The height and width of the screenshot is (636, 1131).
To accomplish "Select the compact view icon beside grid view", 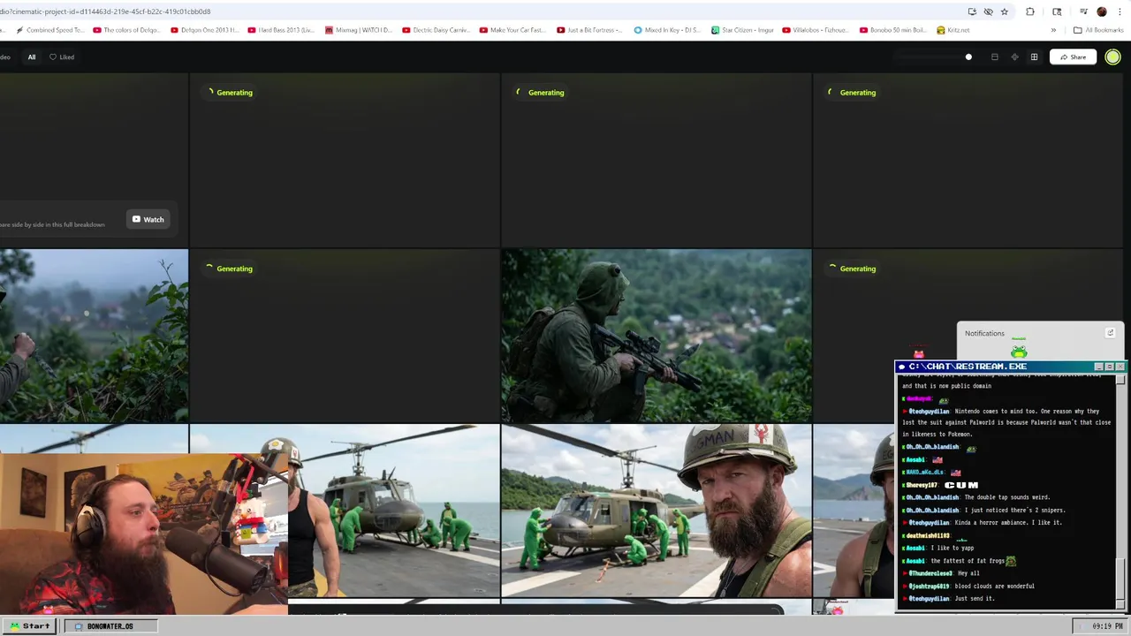I will [1014, 57].
